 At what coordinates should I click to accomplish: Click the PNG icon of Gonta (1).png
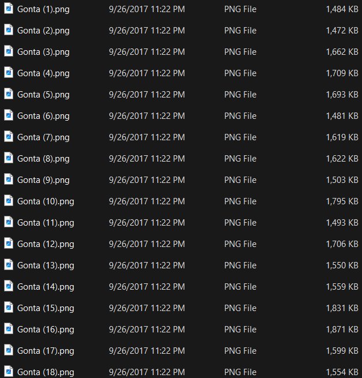pyautogui.click(x=9, y=9)
